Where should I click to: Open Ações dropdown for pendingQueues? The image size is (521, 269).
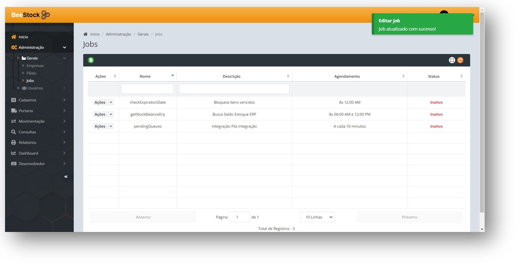pos(103,127)
